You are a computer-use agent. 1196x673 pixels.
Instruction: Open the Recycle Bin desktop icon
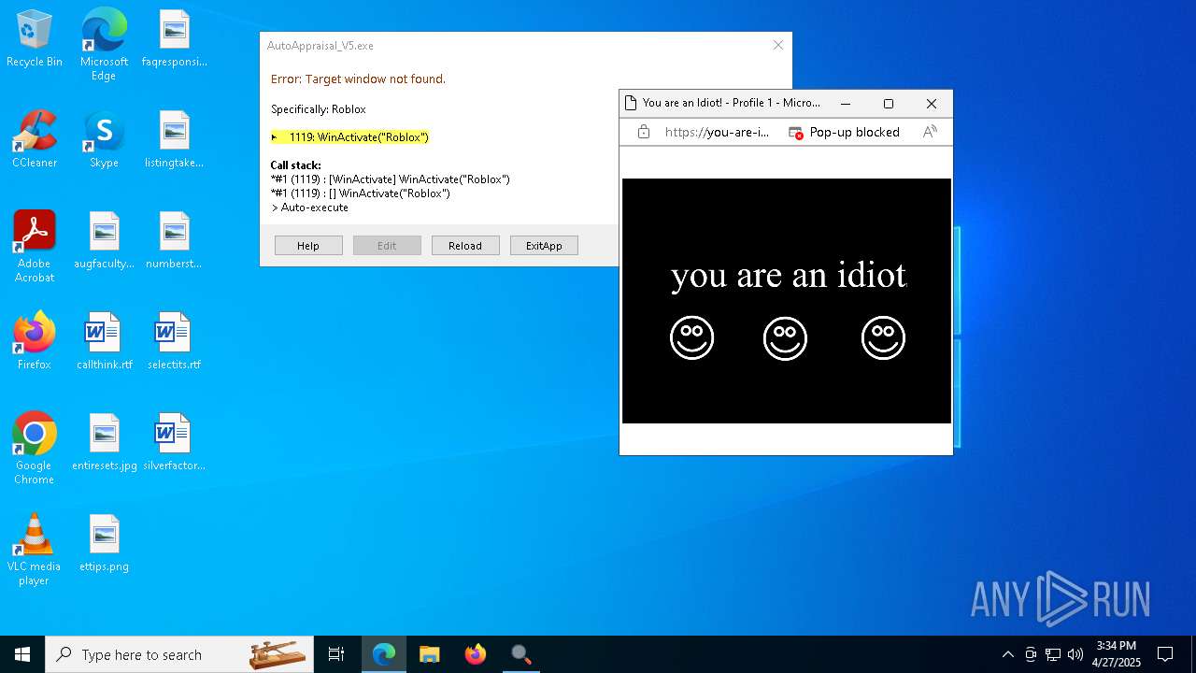[35, 39]
